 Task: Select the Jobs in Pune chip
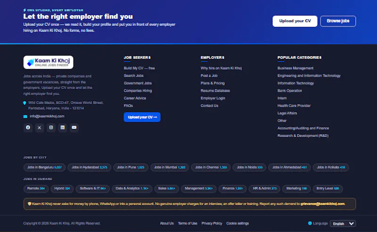(131, 167)
